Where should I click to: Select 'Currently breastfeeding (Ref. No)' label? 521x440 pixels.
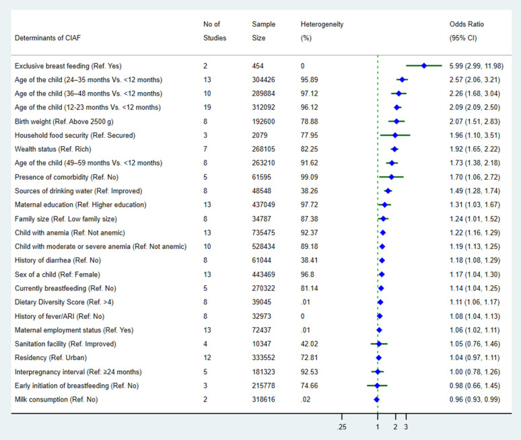point(65,288)
